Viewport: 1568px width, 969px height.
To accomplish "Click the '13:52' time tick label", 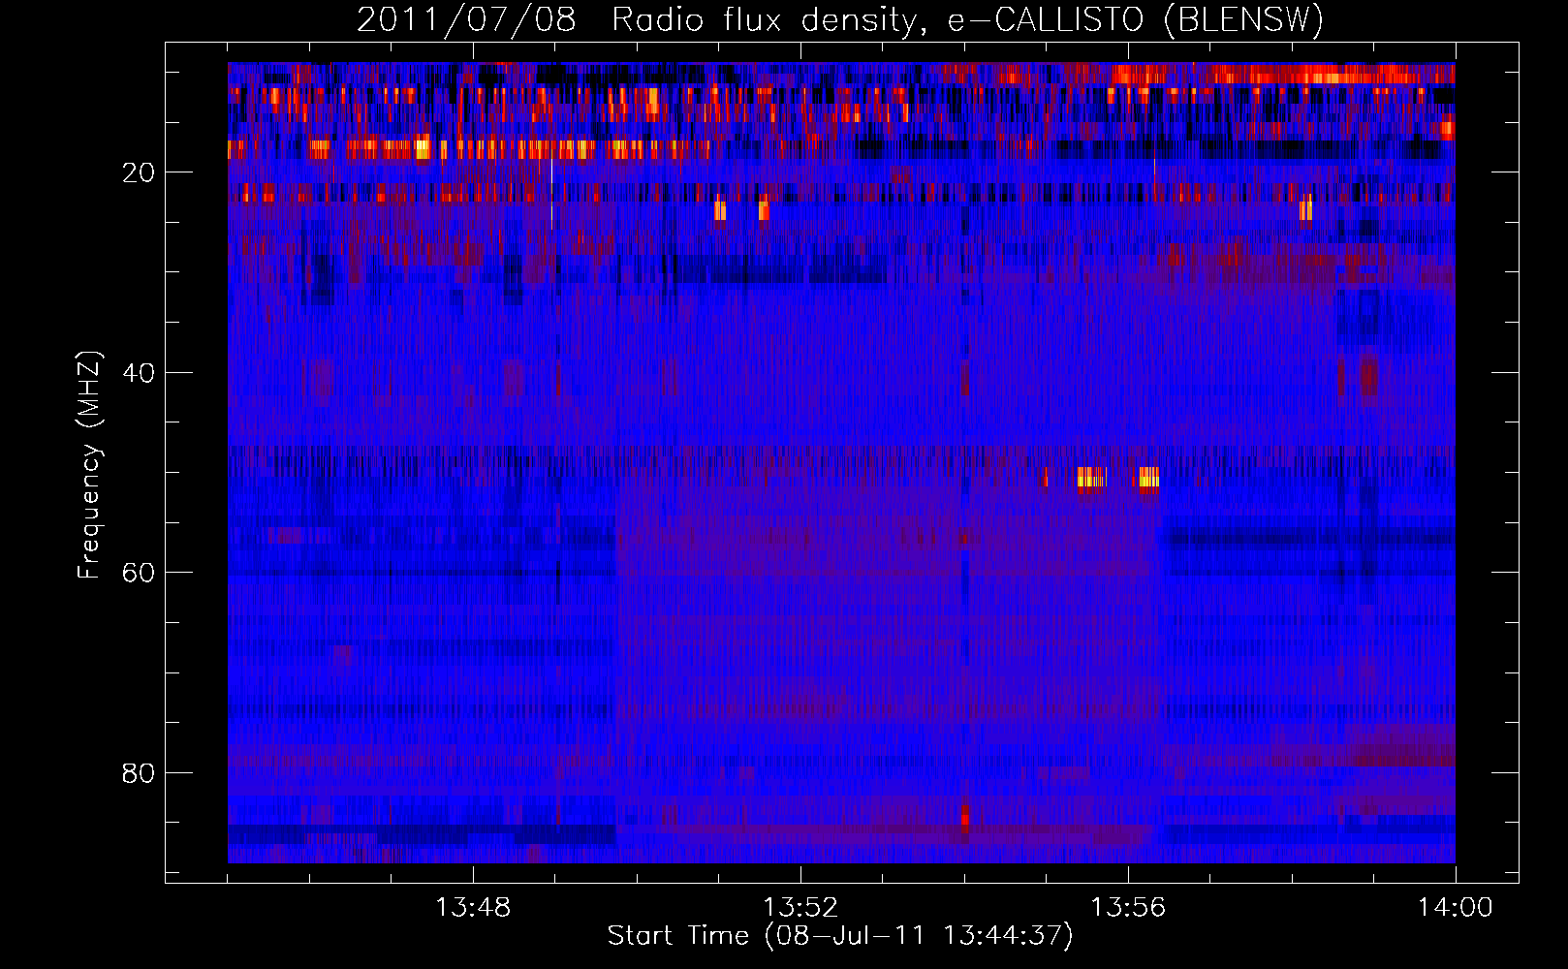I will pyautogui.click(x=800, y=908).
